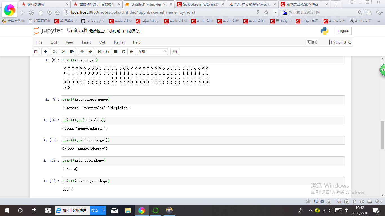The height and width of the screenshot is (216, 385).
Task: Interrupt the kernel with stop icon
Action: pyautogui.click(x=116, y=51)
